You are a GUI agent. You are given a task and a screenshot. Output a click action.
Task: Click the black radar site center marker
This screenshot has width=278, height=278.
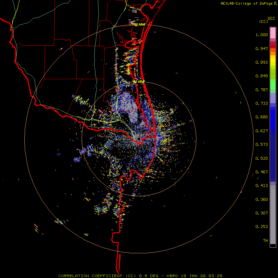pos(139,138)
